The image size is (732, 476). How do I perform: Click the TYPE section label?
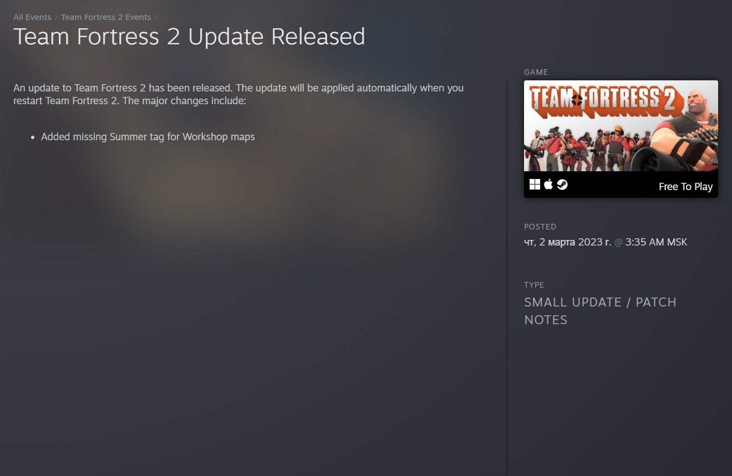coord(534,285)
